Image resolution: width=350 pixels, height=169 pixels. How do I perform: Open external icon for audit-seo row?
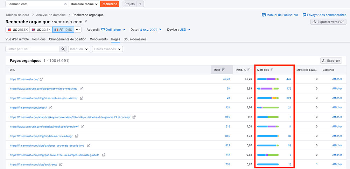(x=61, y=164)
